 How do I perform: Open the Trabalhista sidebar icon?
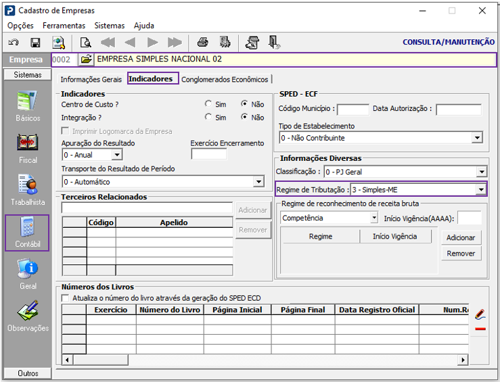tap(28, 190)
